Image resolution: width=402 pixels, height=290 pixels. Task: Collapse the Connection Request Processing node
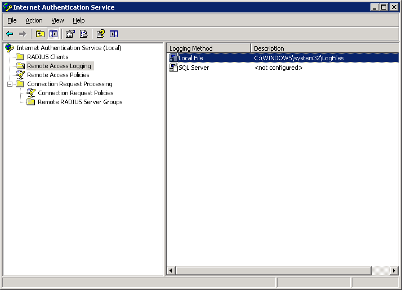coord(10,84)
